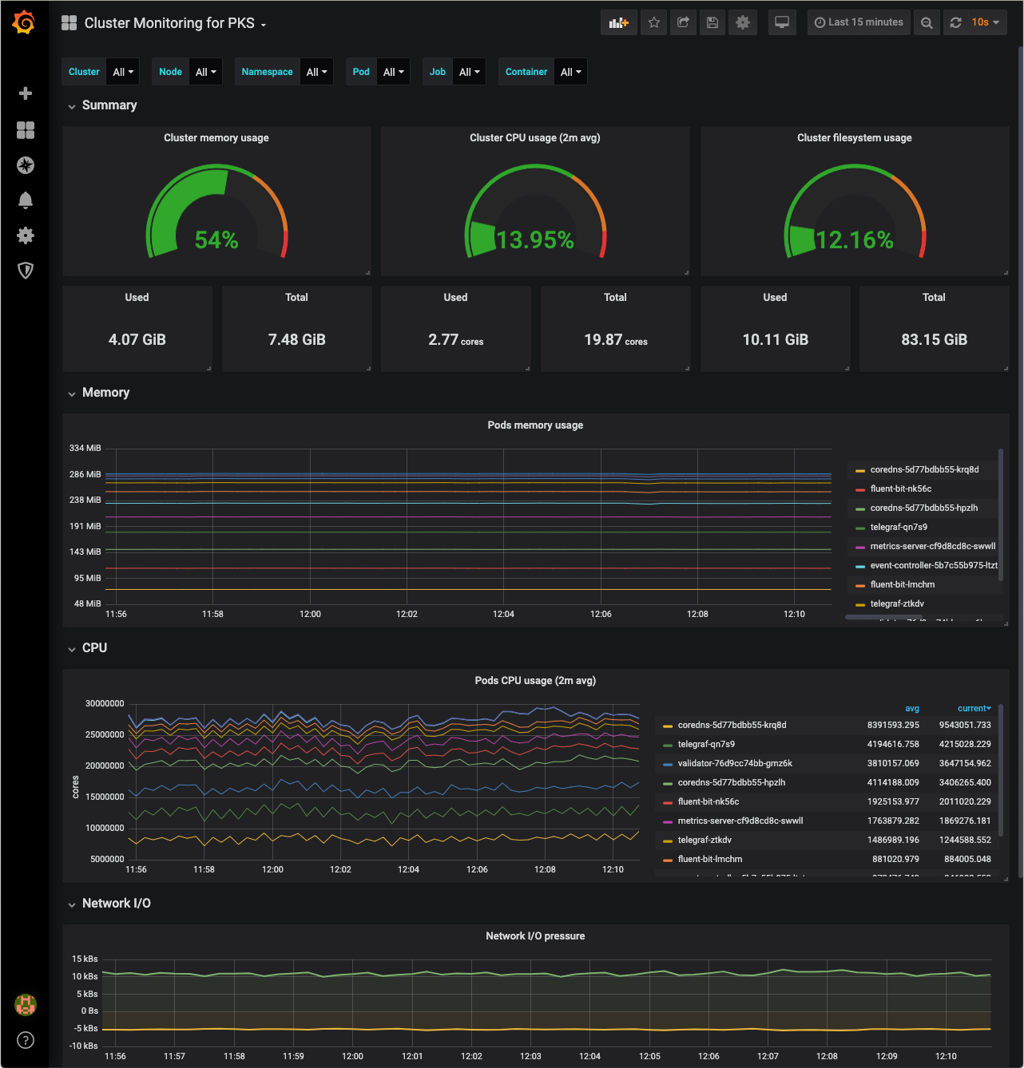Open the refresh interval 10s dropdown
1024x1068 pixels.
pos(986,23)
